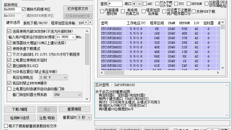This screenshot has width=232, height=130.
Task: Sort by SRAM column header
Action: pyautogui.click(x=172, y=23)
